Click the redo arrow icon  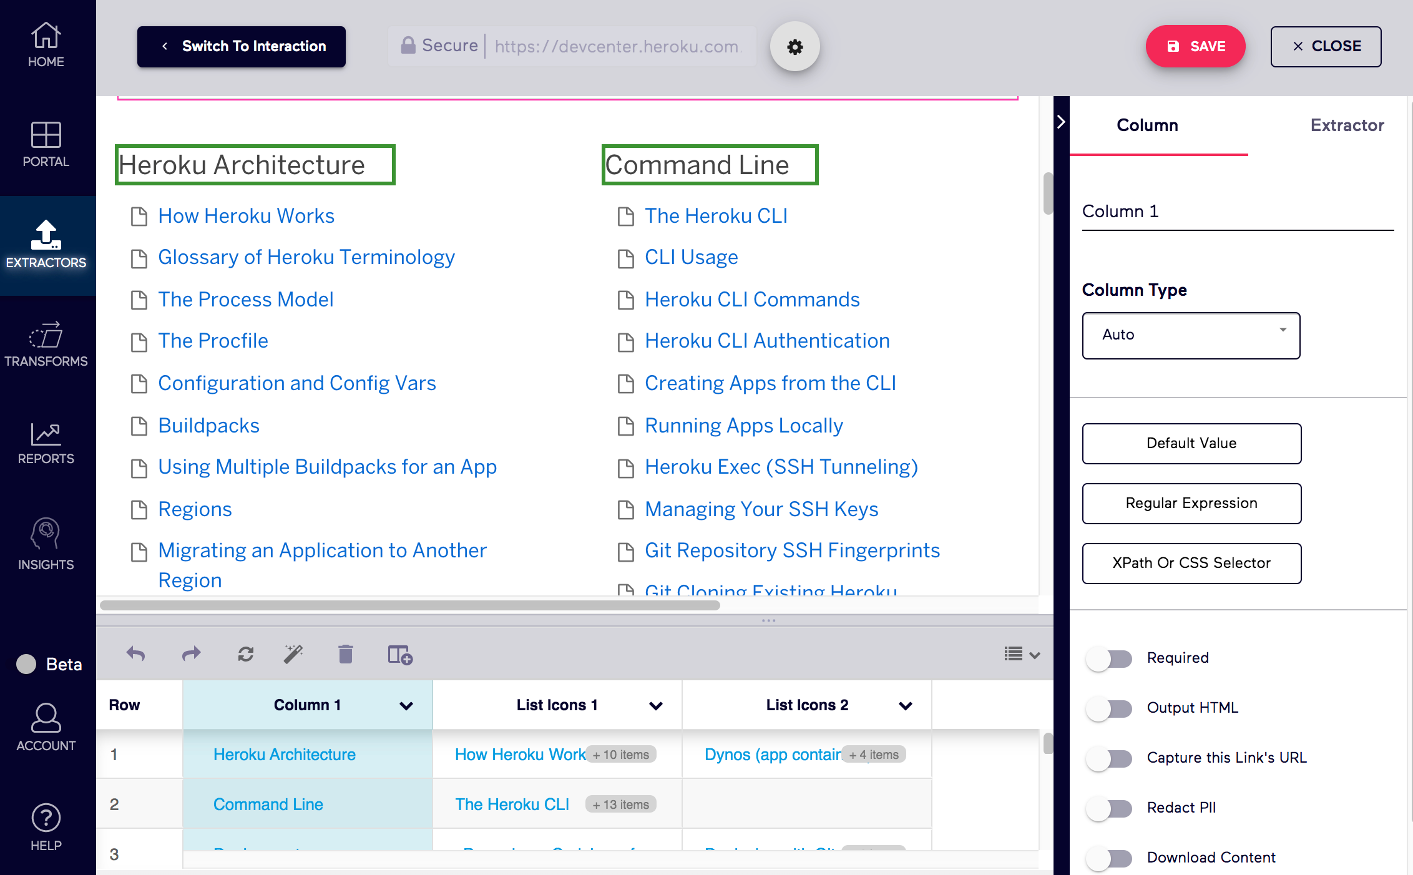(191, 654)
